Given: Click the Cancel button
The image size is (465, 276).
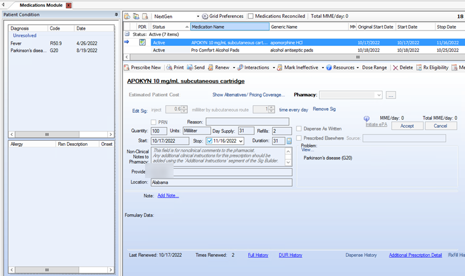Looking at the screenshot, I should point(441,126).
